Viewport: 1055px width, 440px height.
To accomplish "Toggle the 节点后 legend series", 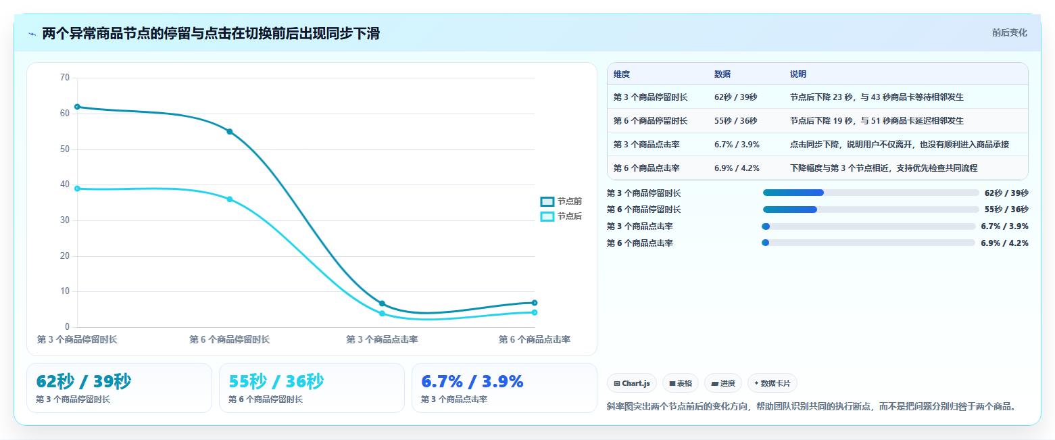I will (x=561, y=216).
